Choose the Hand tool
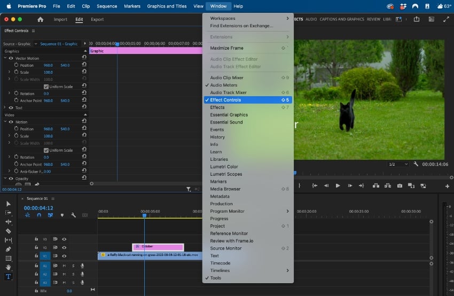 click(x=8, y=267)
